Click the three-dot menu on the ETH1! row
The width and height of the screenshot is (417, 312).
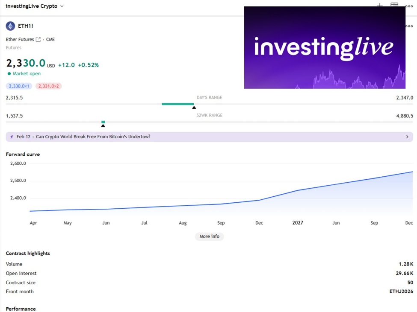(409, 26)
